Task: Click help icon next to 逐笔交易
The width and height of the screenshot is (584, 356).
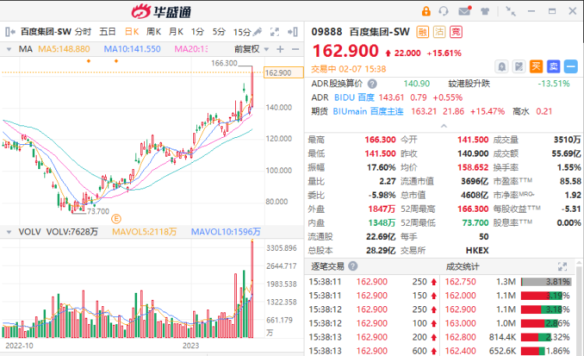Action: (353, 266)
